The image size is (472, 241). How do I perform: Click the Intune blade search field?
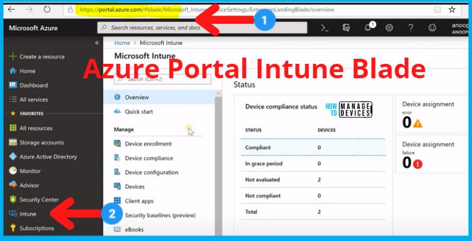tap(163, 79)
